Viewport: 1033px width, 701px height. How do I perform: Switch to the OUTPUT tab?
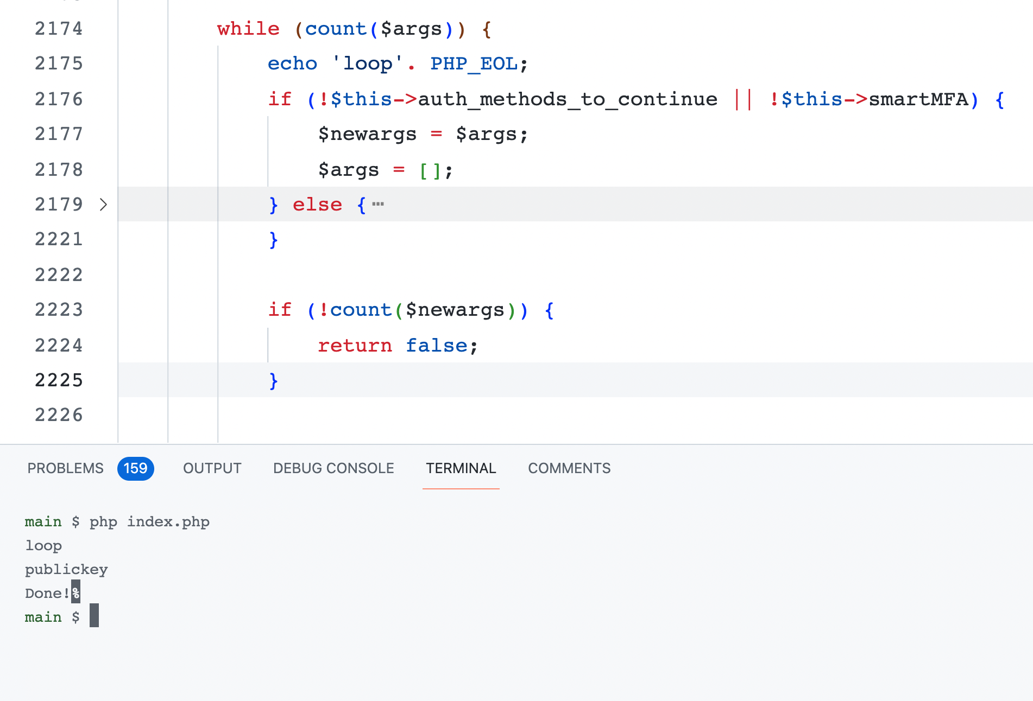tap(212, 468)
